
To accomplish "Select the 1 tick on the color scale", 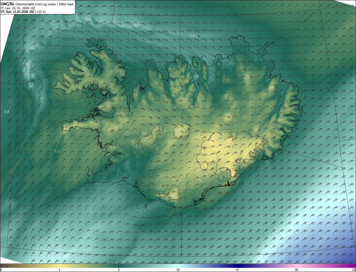I will pos(60,270).
